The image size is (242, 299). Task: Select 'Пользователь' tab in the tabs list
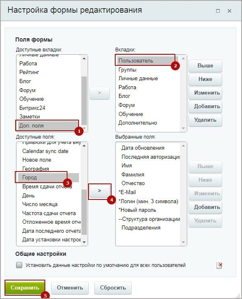tap(148, 60)
